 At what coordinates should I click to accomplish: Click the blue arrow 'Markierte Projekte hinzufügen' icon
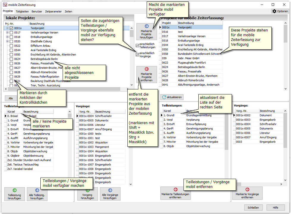(146, 26)
